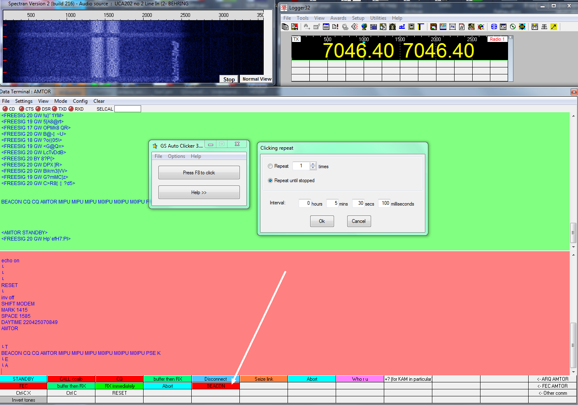Click the blue picture frame icon in Logger32
This screenshot has width=578, height=405.
pyautogui.click(x=443, y=27)
